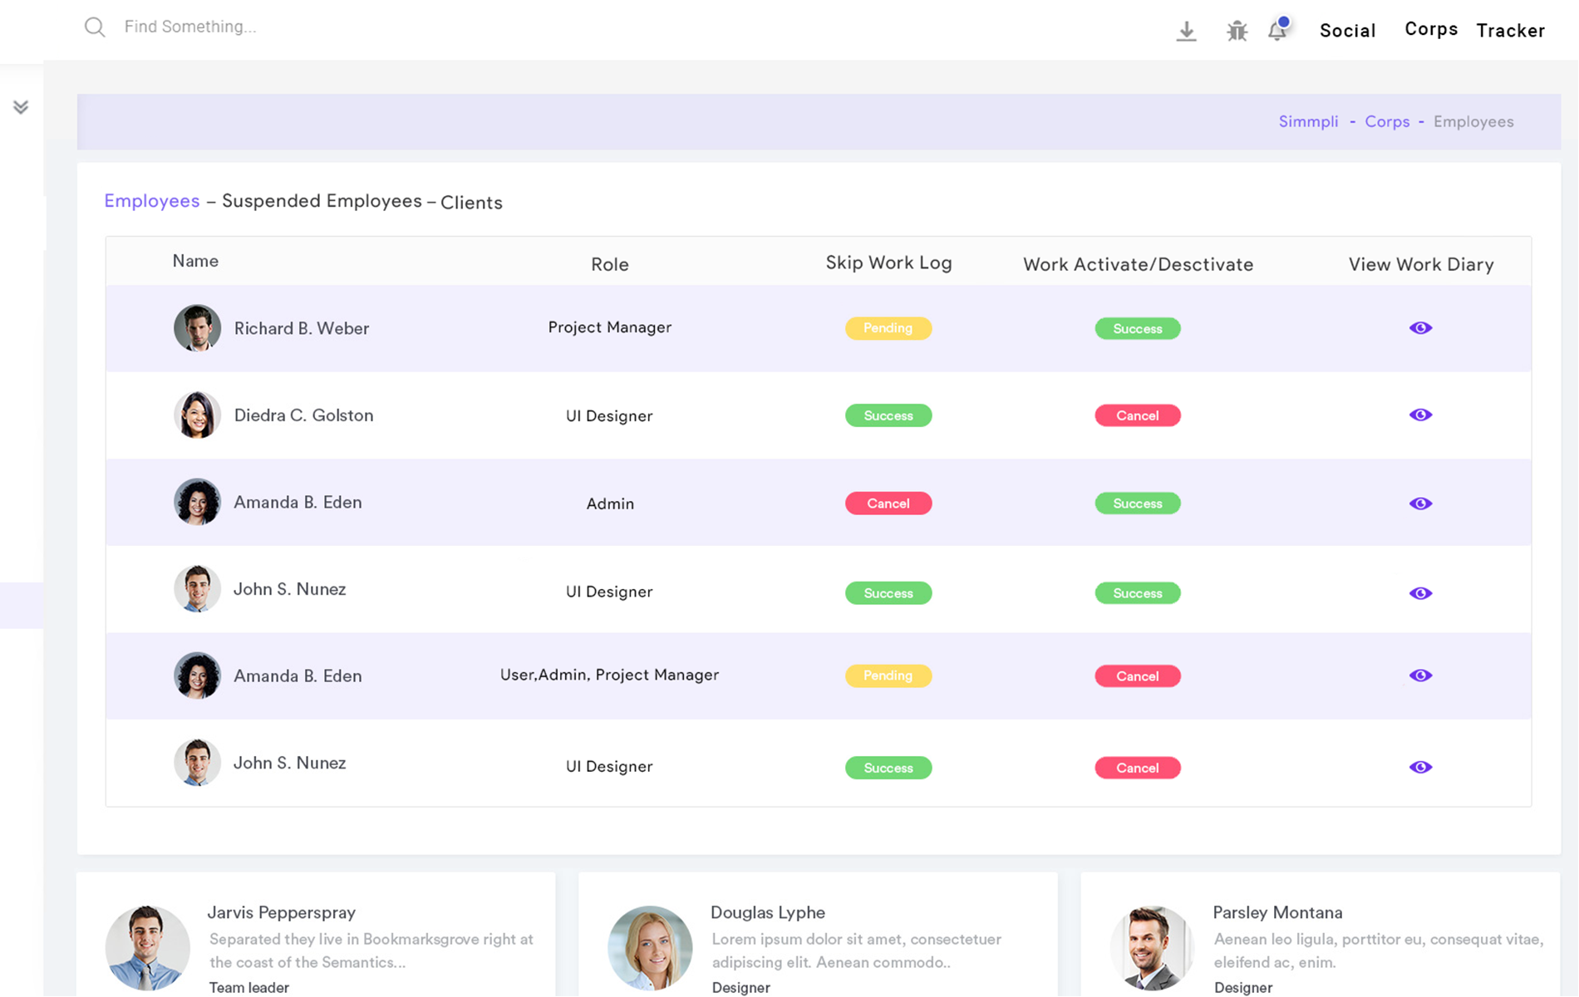Image resolution: width=1579 pixels, height=997 pixels.
Task: View Diedra C. Golston's work diary
Action: click(x=1420, y=415)
